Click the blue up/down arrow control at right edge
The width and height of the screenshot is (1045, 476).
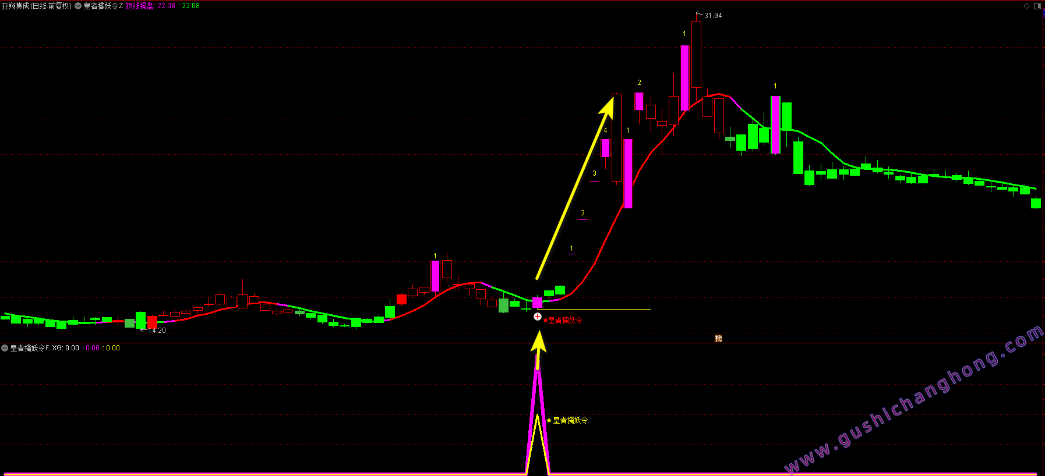click(x=1043, y=13)
